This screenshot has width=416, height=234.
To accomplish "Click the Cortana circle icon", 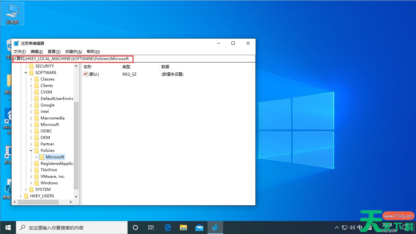I will [x=136, y=228].
